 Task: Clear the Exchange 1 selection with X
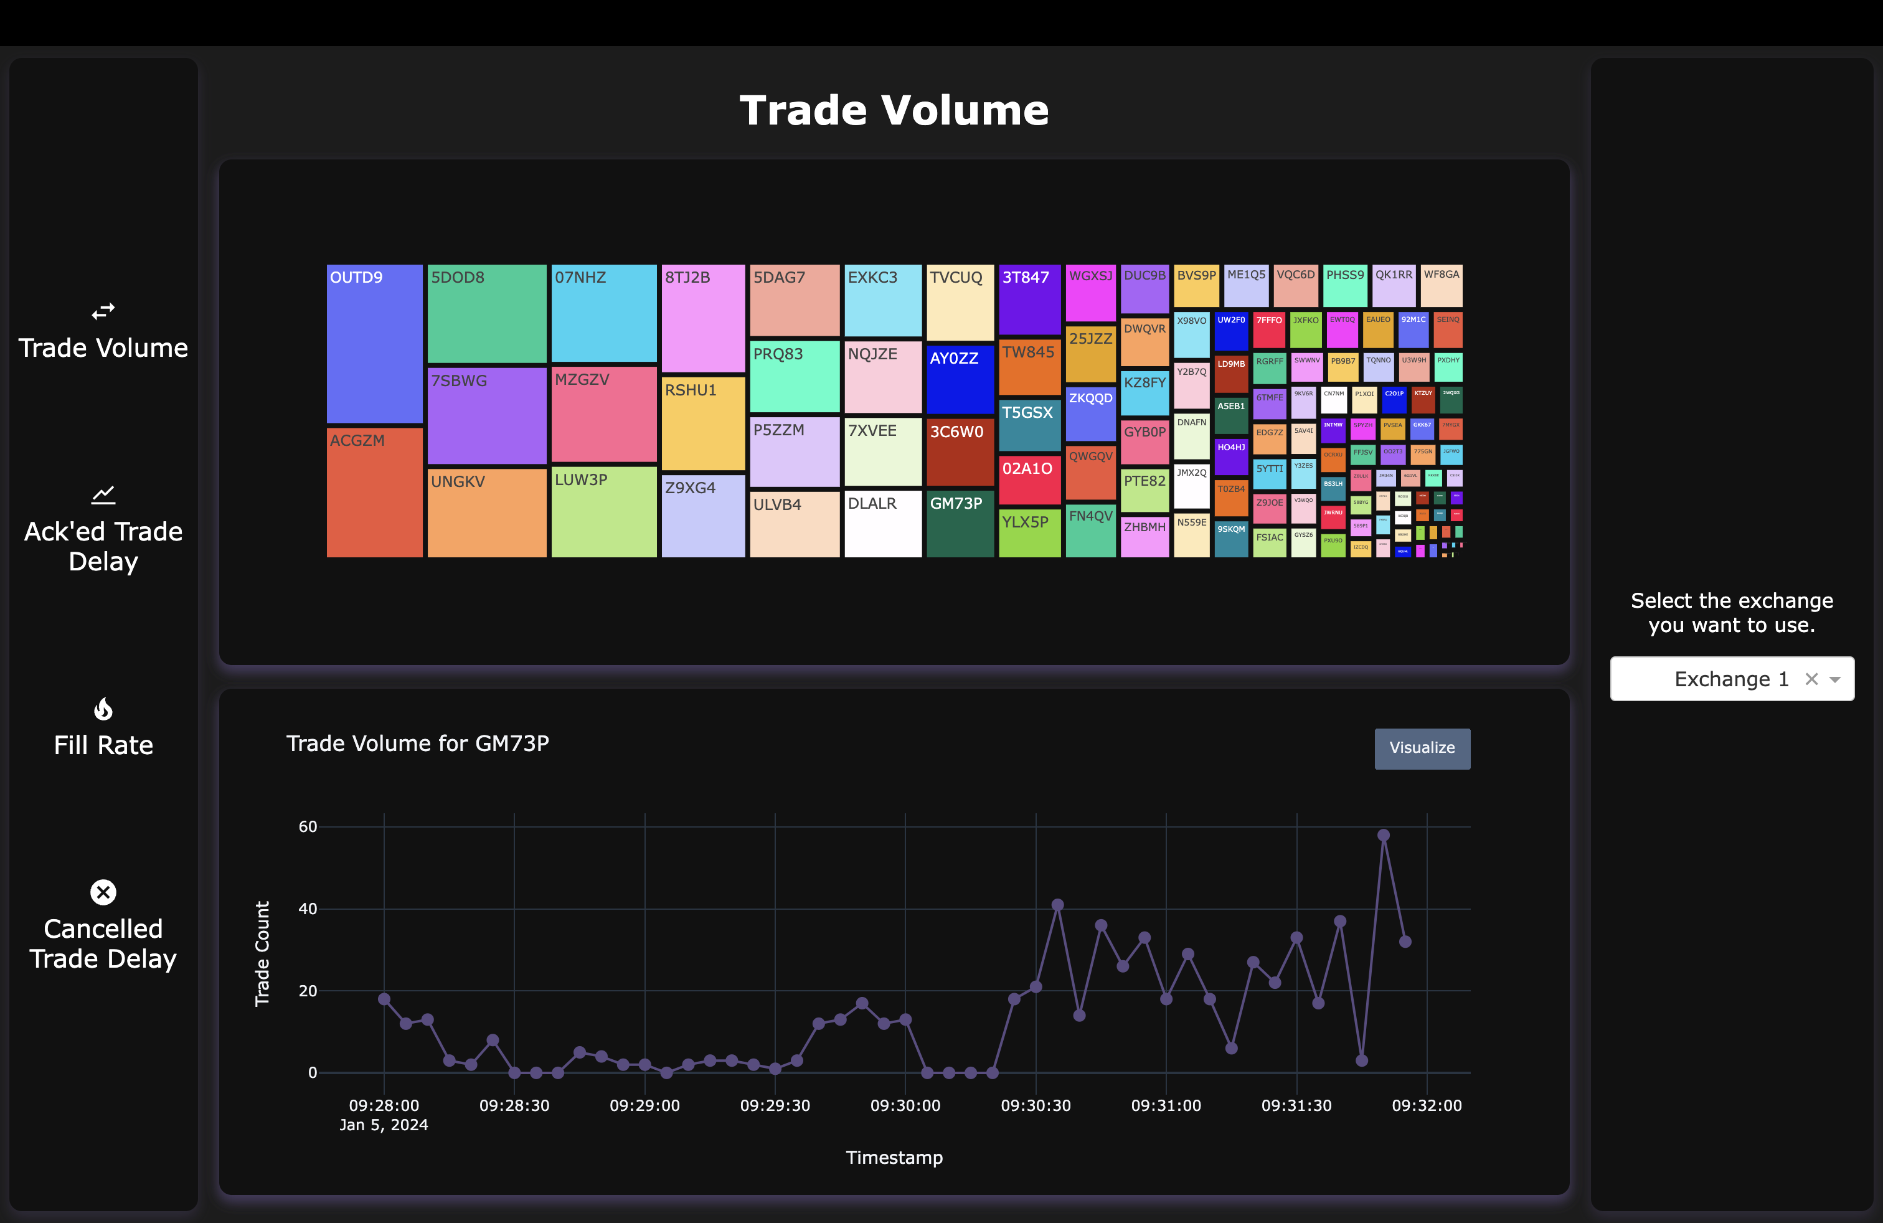pyautogui.click(x=1811, y=679)
